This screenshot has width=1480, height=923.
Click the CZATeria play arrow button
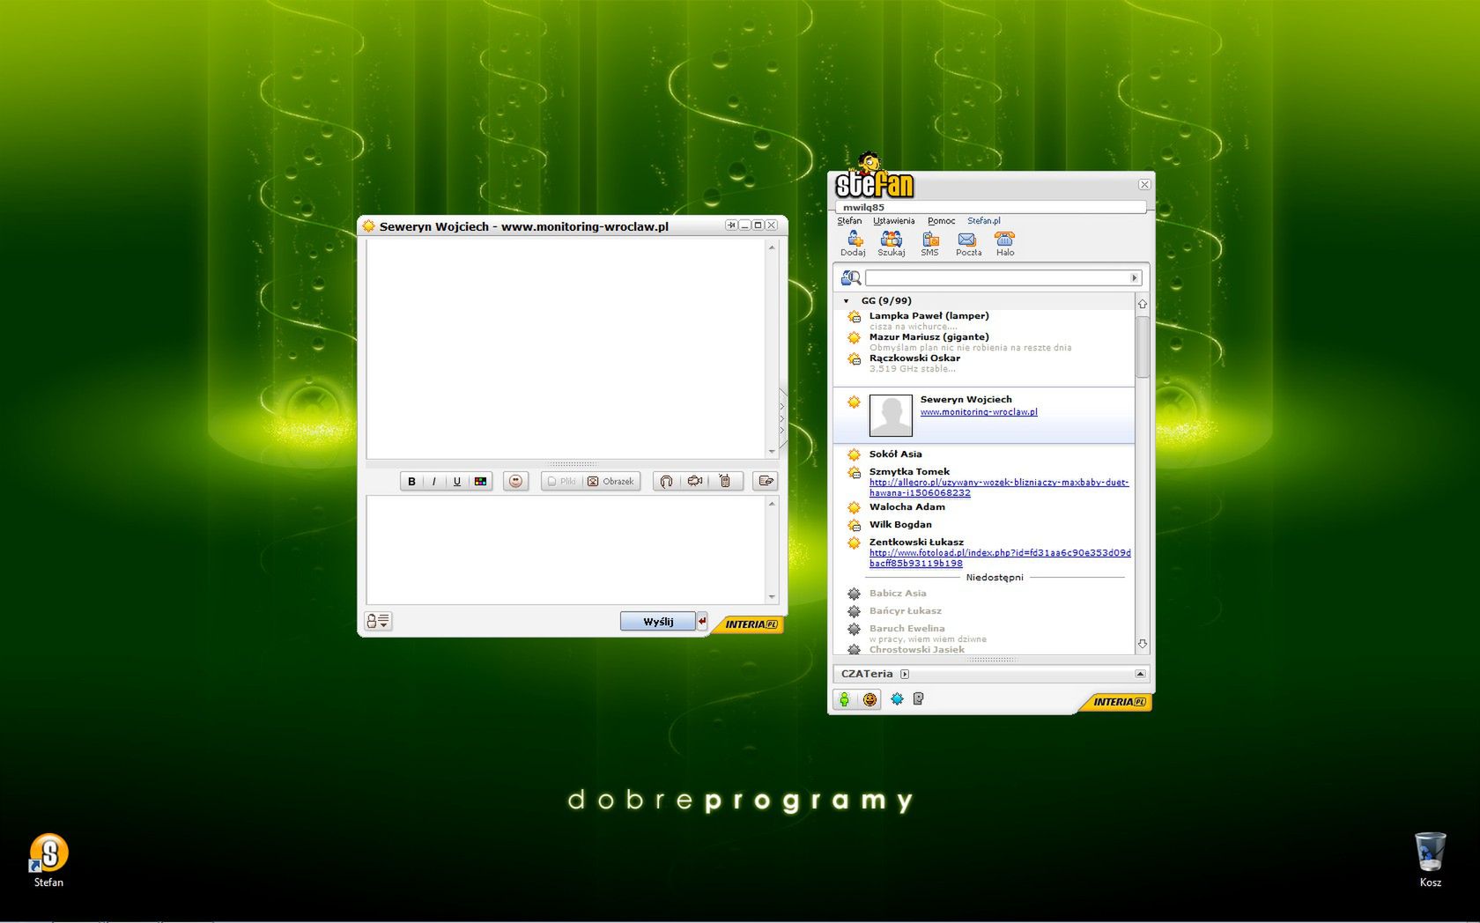click(x=905, y=674)
